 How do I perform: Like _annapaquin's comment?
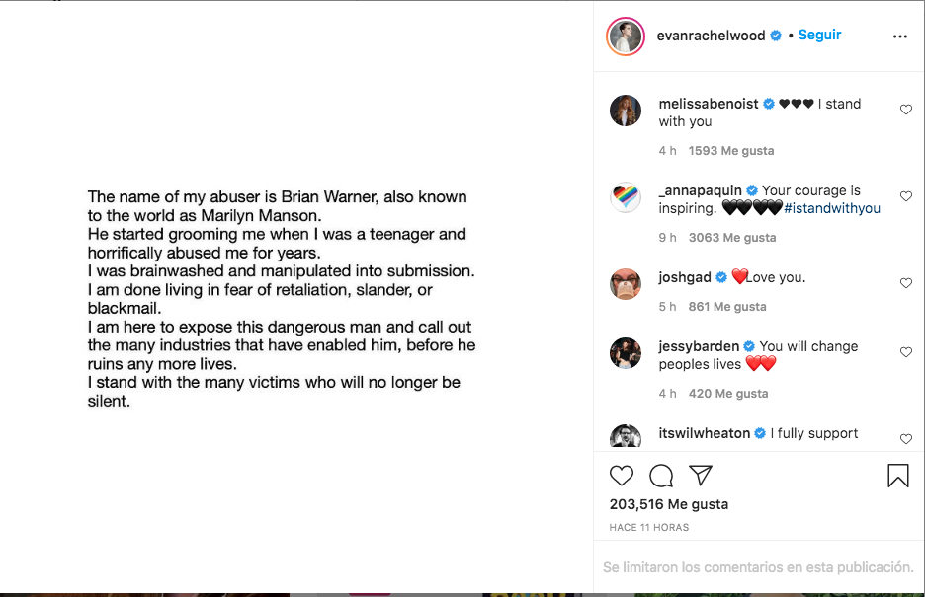[x=905, y=196]
